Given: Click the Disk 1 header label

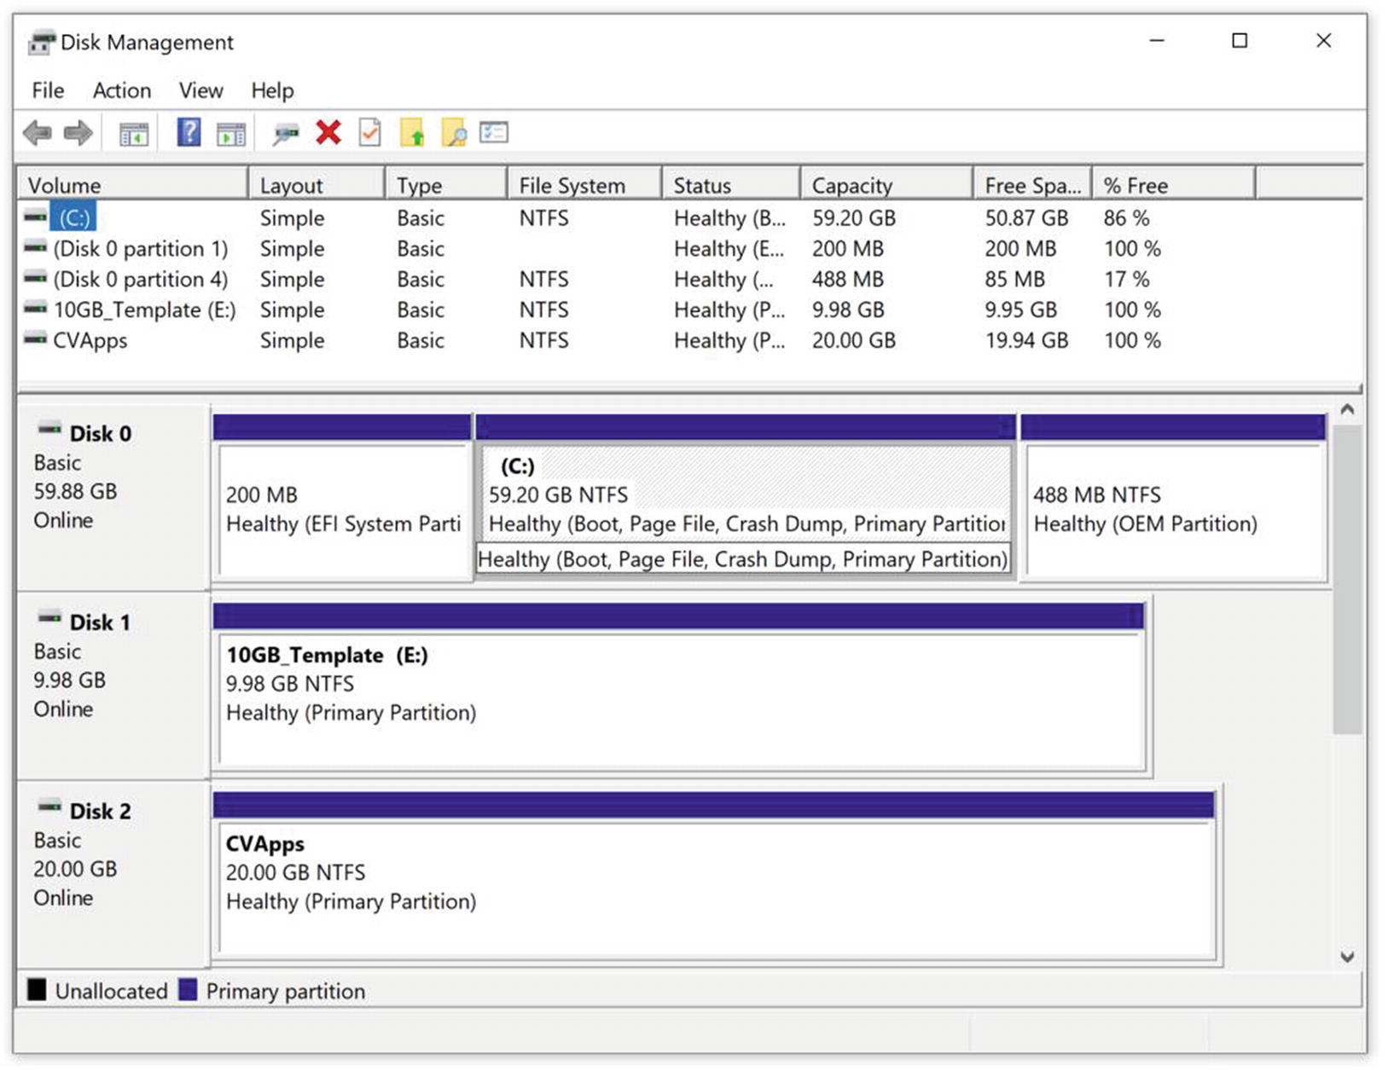Looking at the screenshot, I should (101, 622).
